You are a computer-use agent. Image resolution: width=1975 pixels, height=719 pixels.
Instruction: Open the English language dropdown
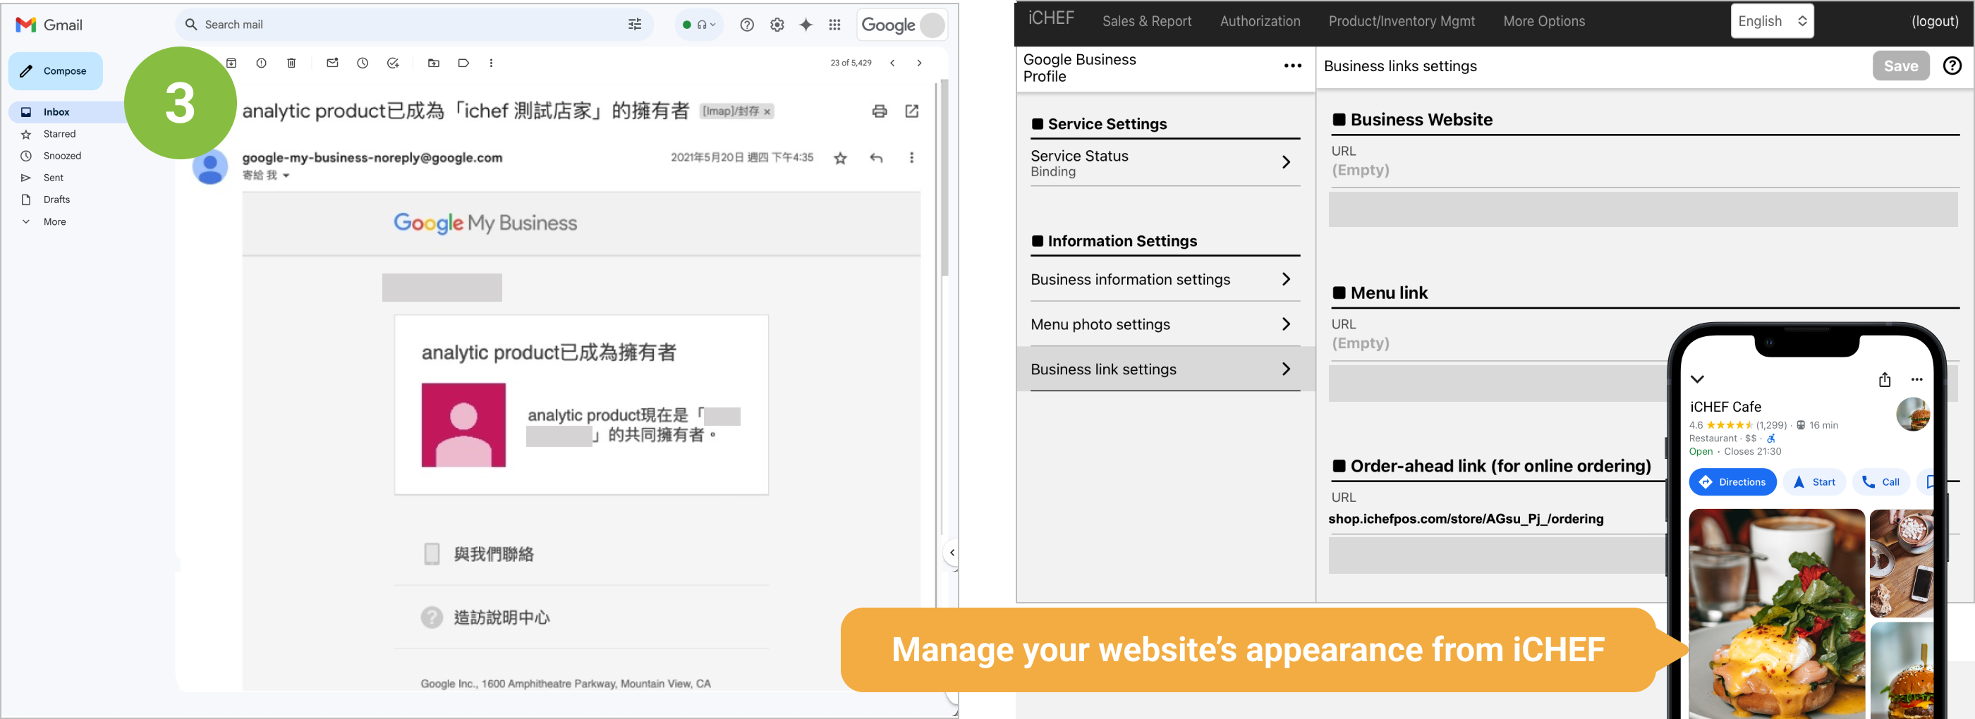click(x=1771, y=21)
